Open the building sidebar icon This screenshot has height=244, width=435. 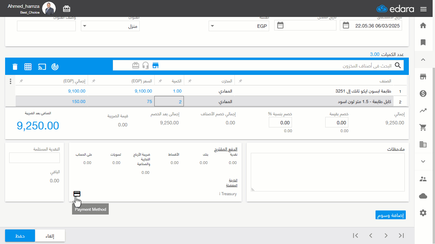click(x=423, y=144)
